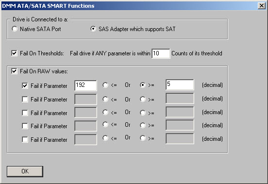Viewport: 268px width, 184px height.
Task: Select greater-or-equal radio in third parameter row
Action: pos(143,113)
